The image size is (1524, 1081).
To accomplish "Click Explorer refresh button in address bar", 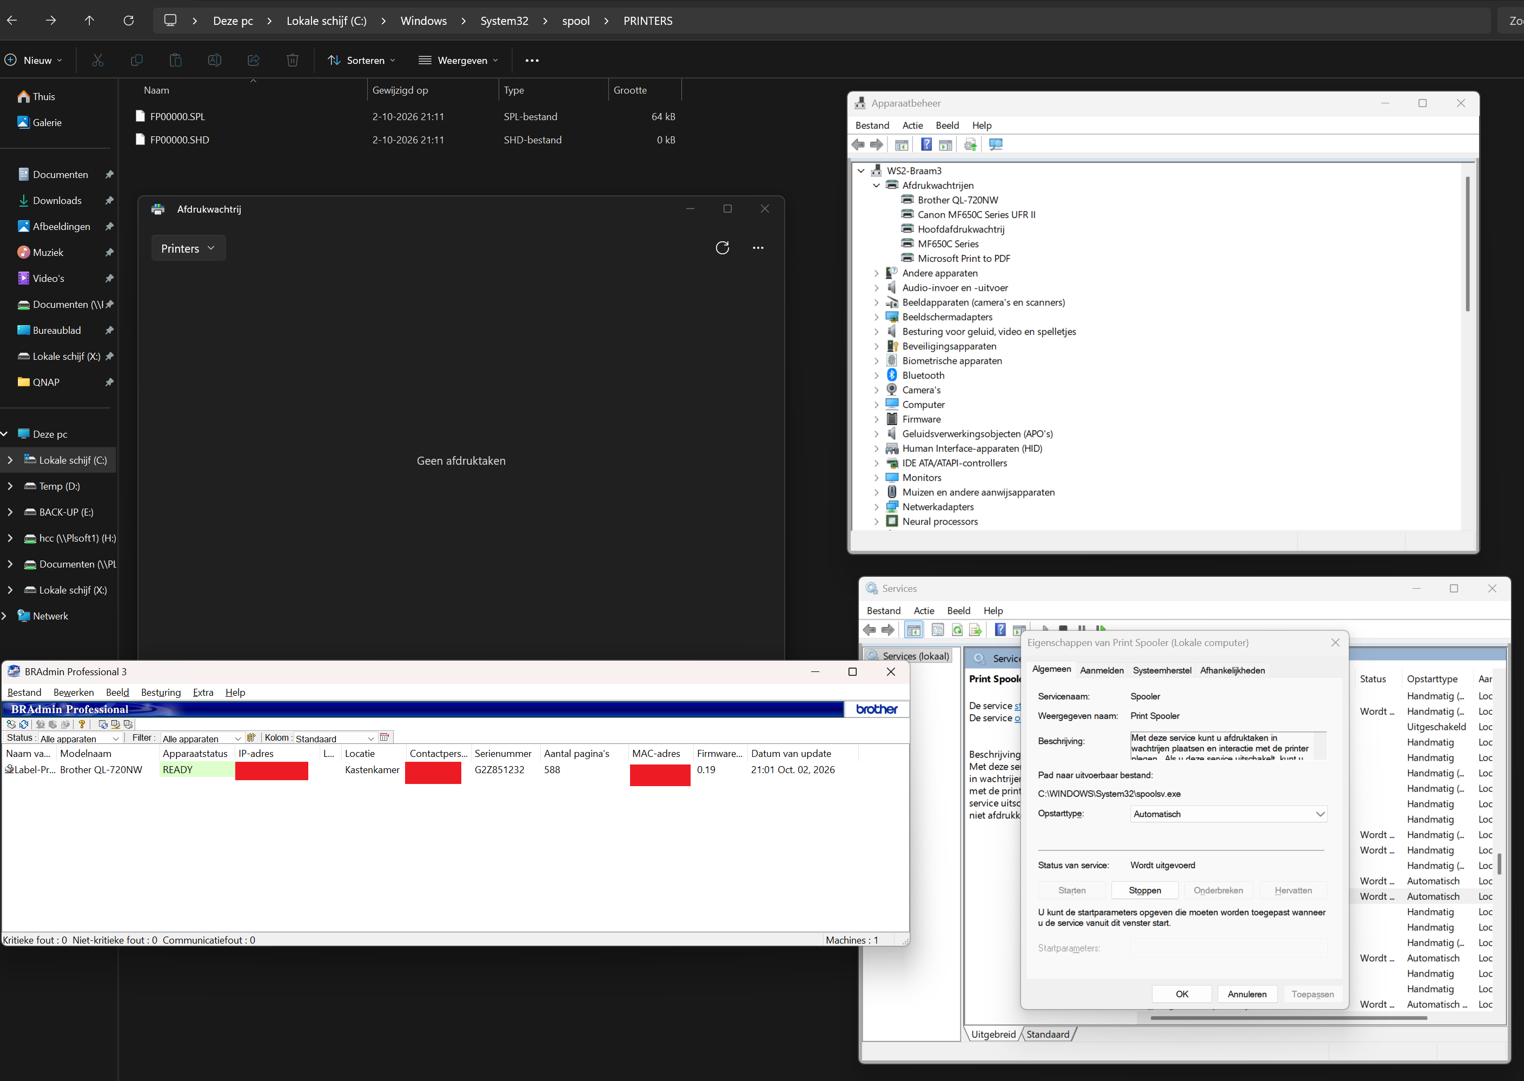I will pos(128,21).
